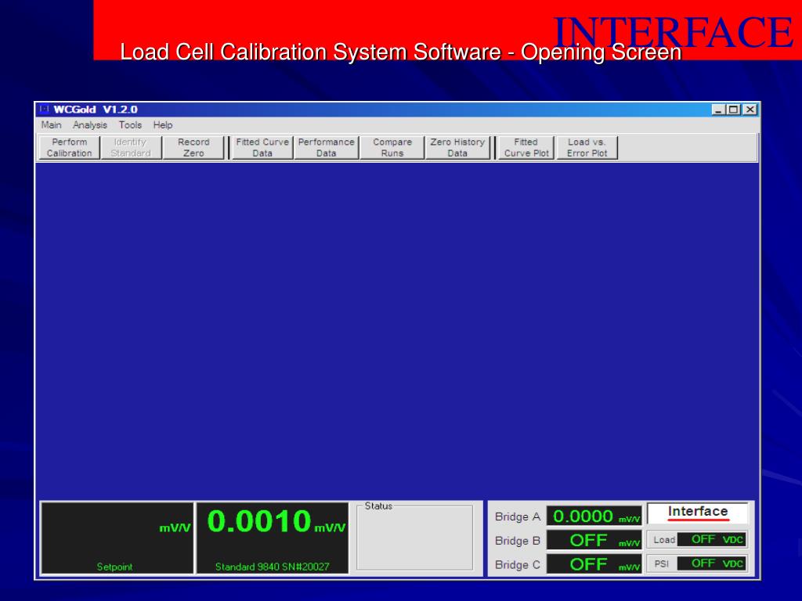The image size is (802, 601).
Task: Click the Bridge B label
Action: point(517,541)
